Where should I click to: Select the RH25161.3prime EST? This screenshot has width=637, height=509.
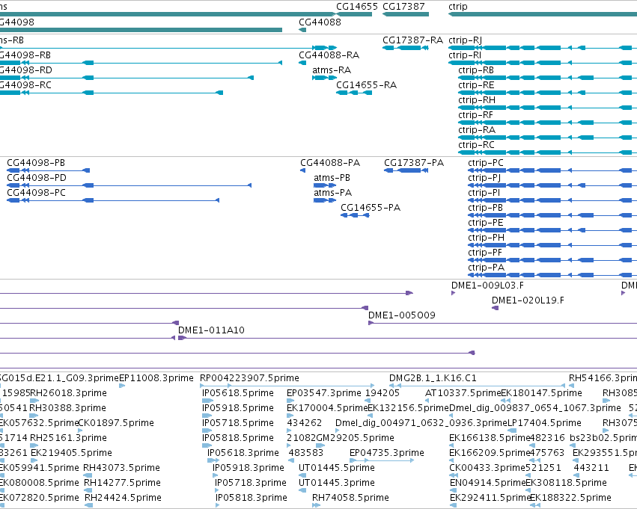(34, 445)
